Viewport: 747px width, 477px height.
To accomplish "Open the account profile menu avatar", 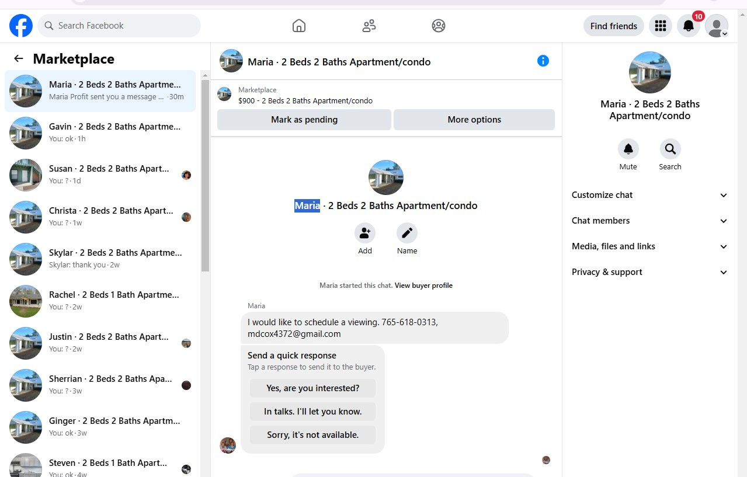I will click(x=717, y=26).
